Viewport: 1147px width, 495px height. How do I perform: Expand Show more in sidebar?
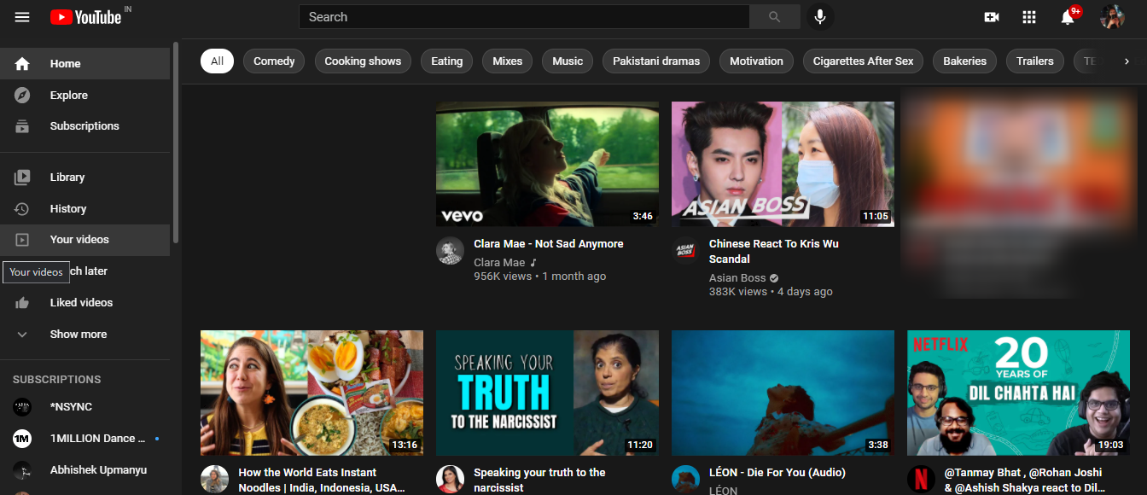point(78,334)
